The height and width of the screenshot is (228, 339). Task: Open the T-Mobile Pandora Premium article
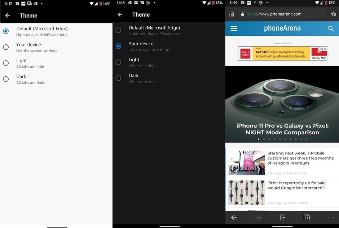(300, 158)
